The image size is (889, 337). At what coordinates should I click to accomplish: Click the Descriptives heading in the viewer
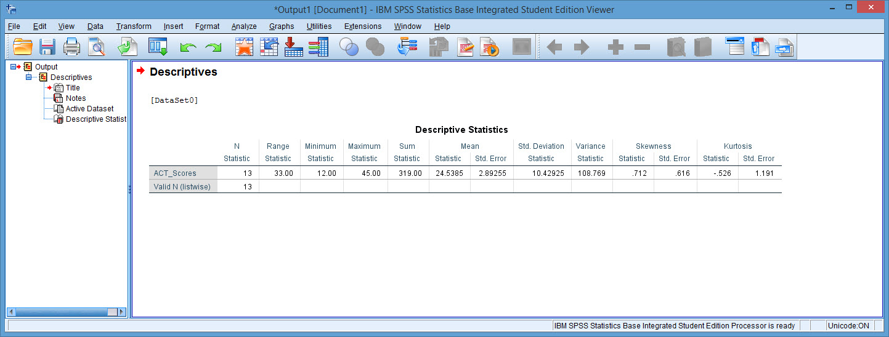(183, 72)
